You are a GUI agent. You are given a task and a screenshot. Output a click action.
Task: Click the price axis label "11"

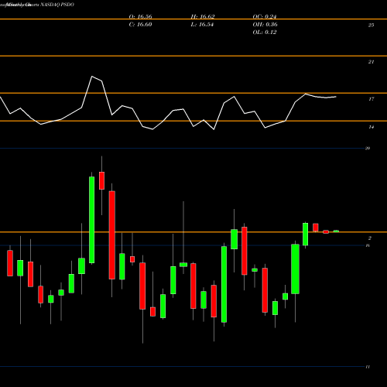point(368,367)
